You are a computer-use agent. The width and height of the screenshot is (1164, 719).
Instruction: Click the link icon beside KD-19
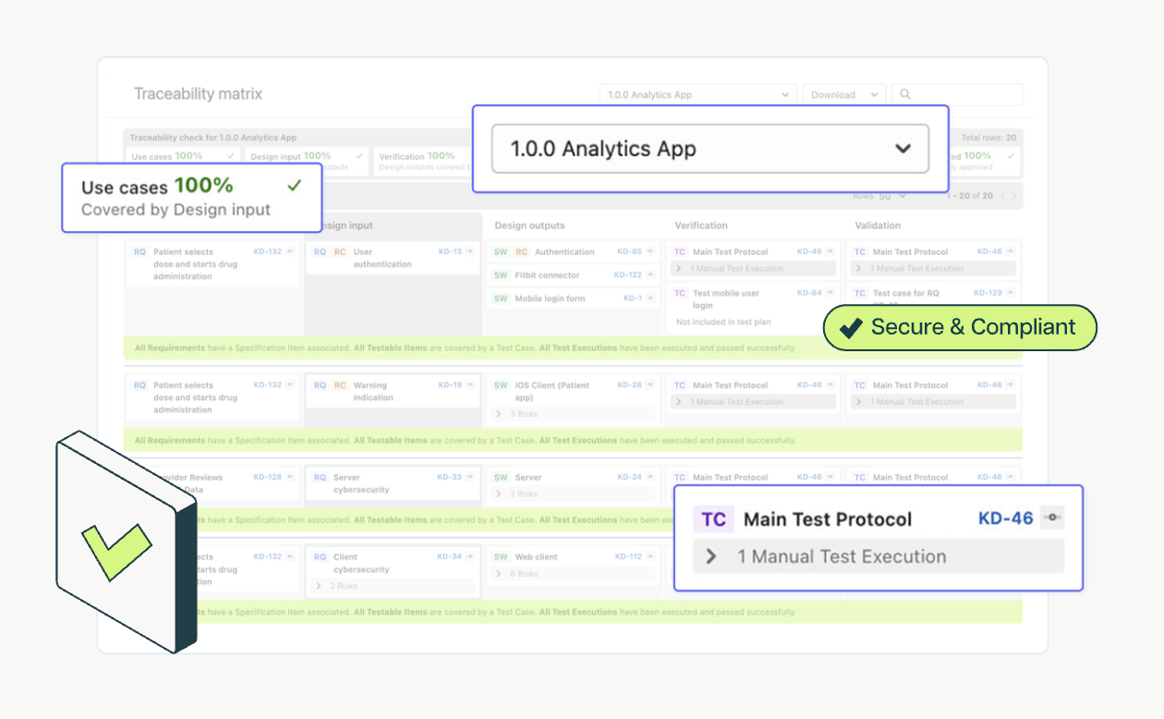pos(471,385)
